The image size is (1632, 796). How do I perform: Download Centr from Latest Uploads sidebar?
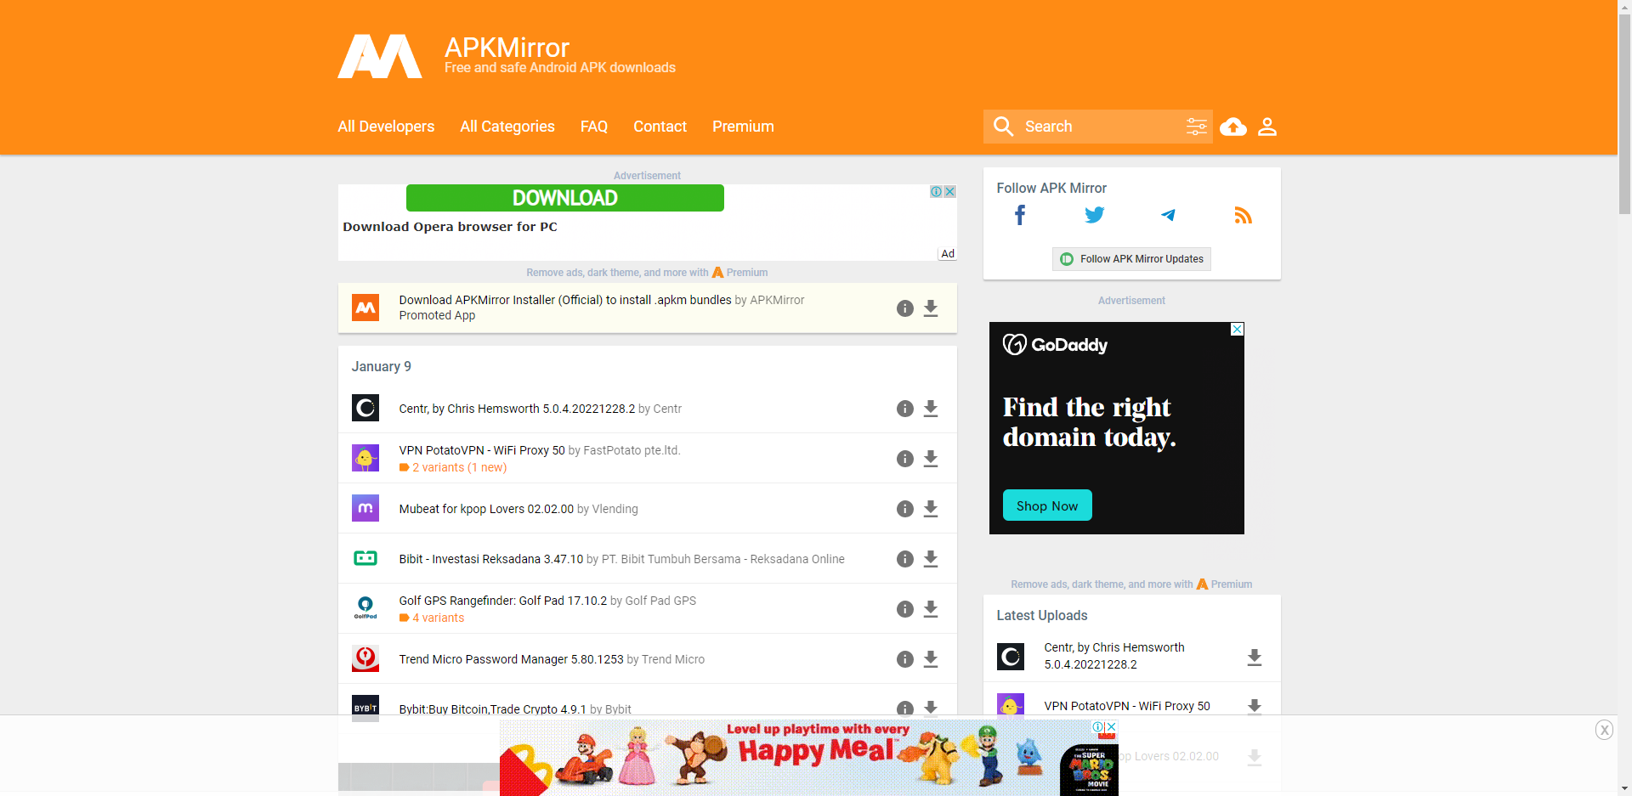tap(1255, 657)
